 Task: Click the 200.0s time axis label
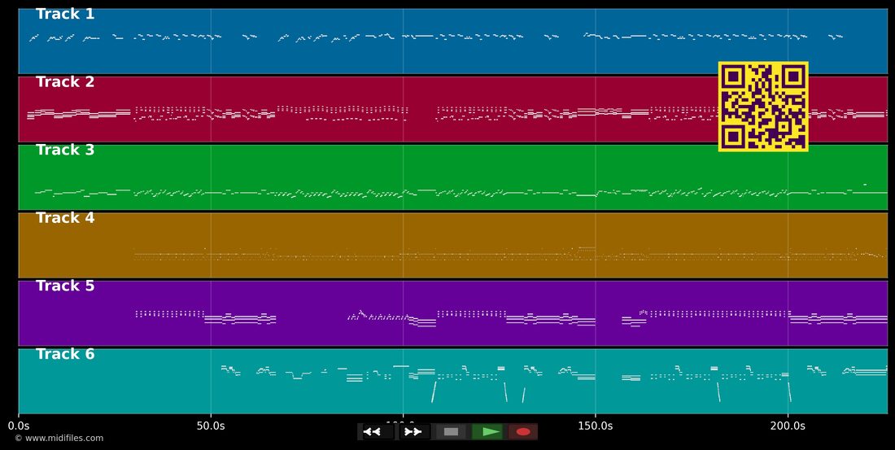tap(788, 426)
